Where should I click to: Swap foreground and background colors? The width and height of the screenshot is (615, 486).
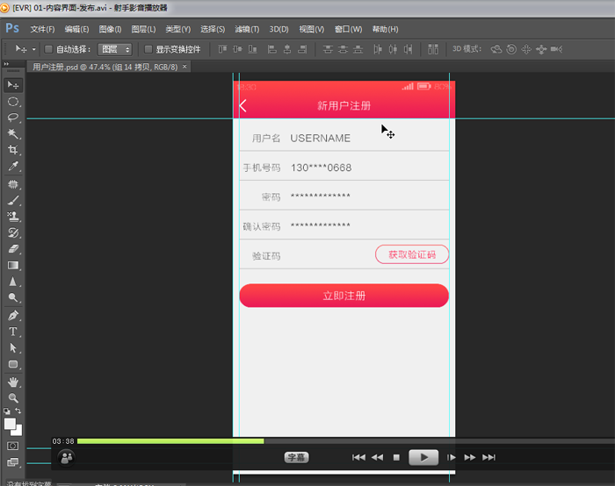18,411
